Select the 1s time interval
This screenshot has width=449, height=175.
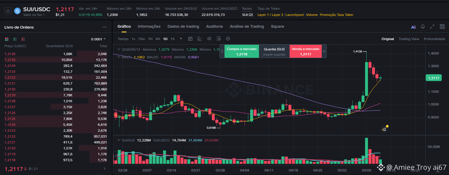133,39
